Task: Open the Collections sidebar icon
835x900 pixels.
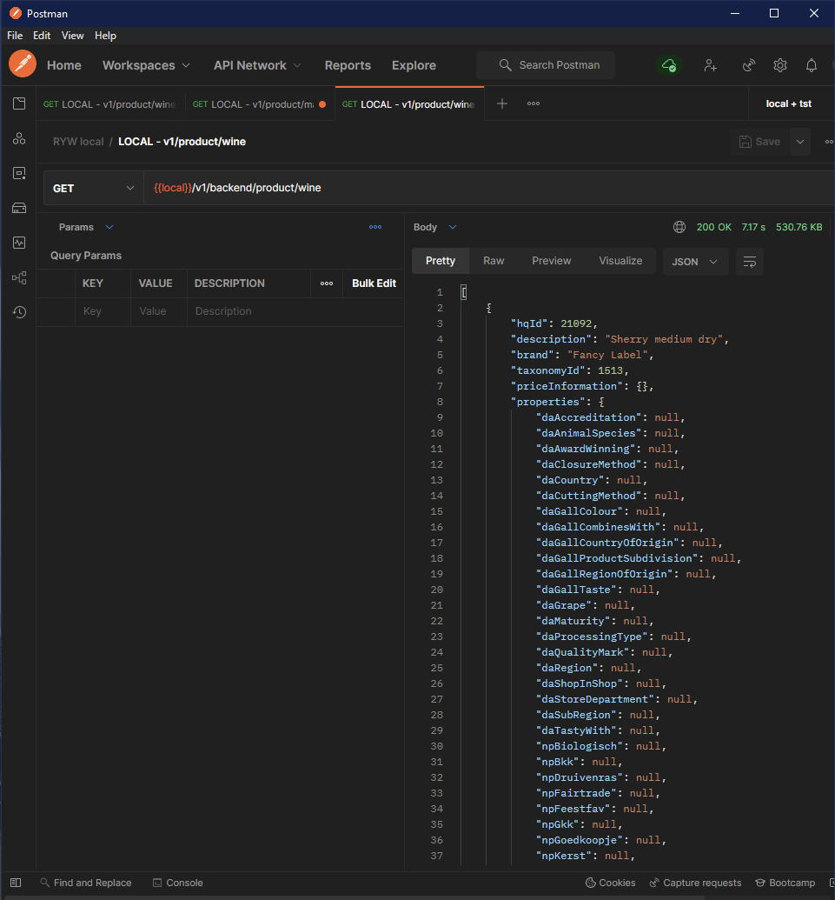Action: tap(19, 103)
